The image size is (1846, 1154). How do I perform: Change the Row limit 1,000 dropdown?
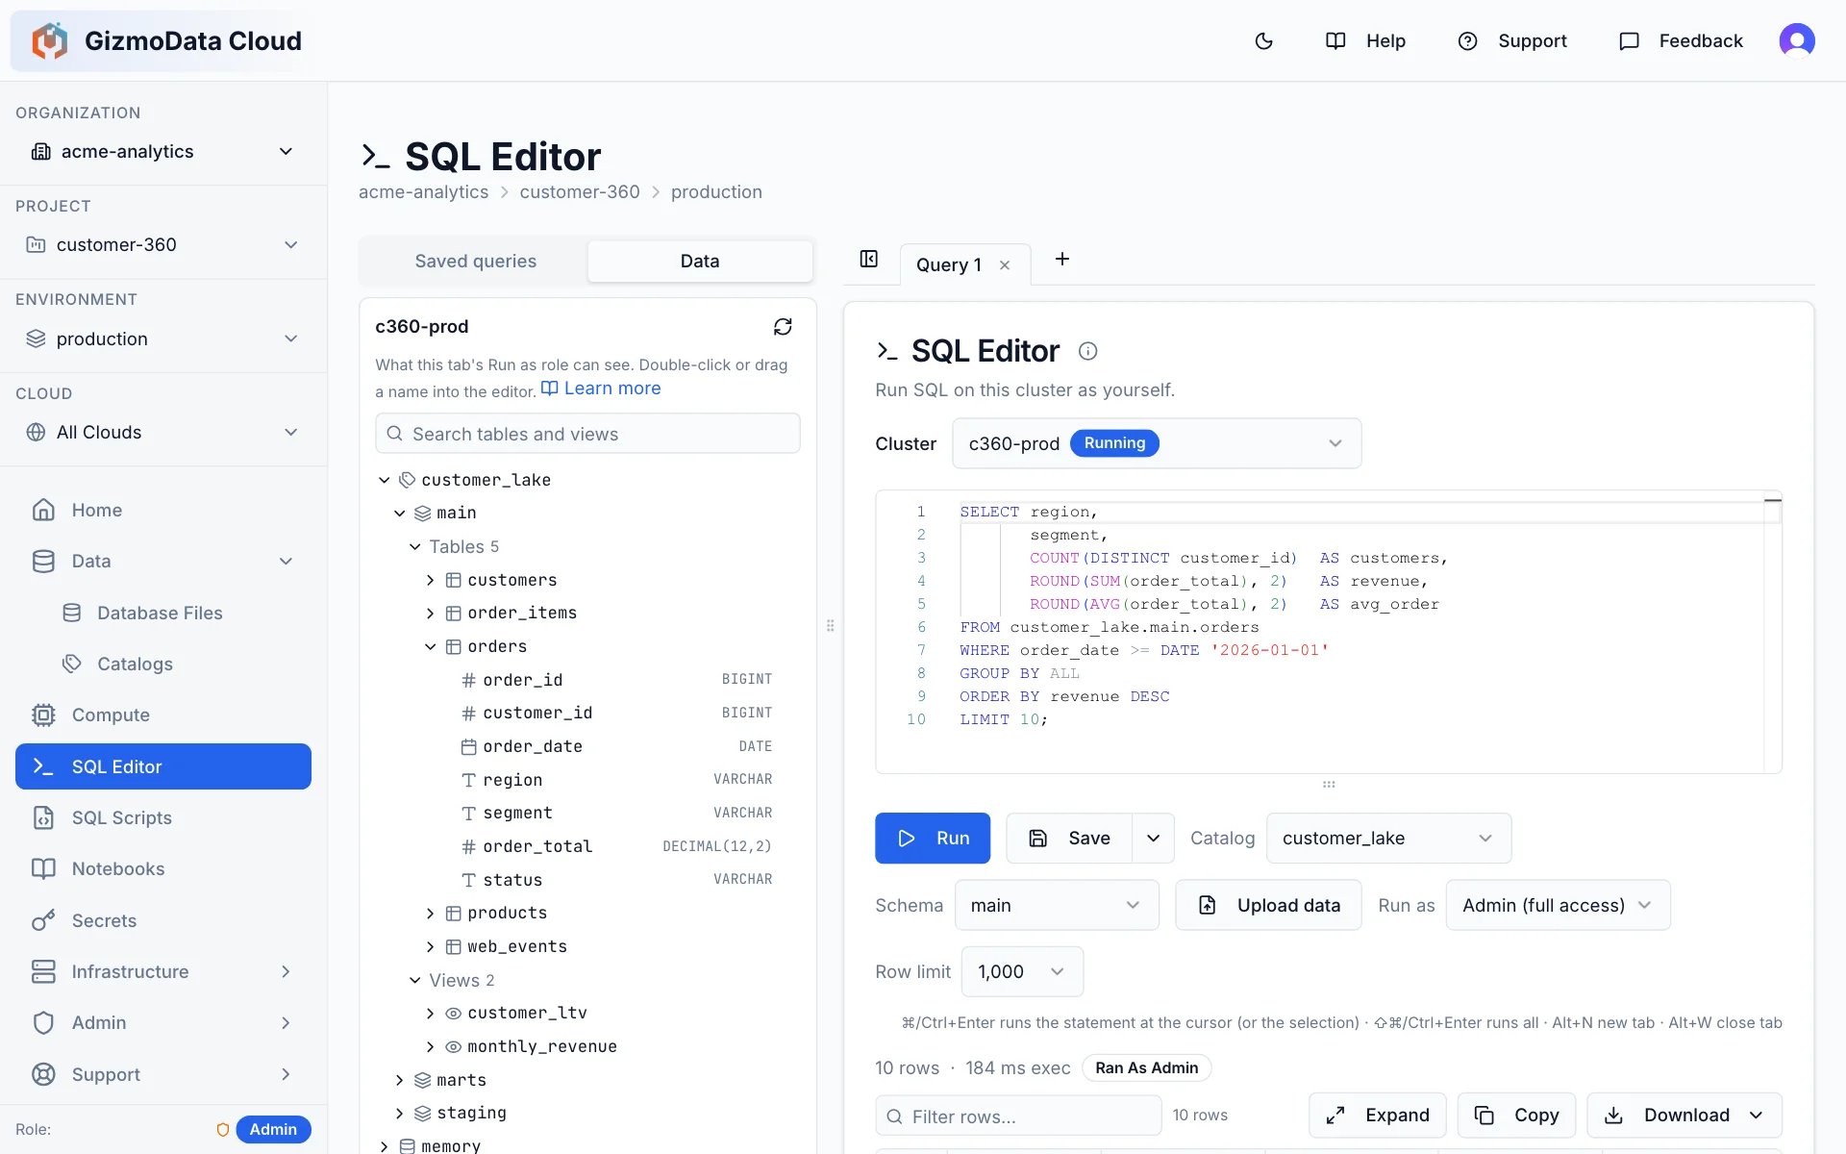point(1022,971)
